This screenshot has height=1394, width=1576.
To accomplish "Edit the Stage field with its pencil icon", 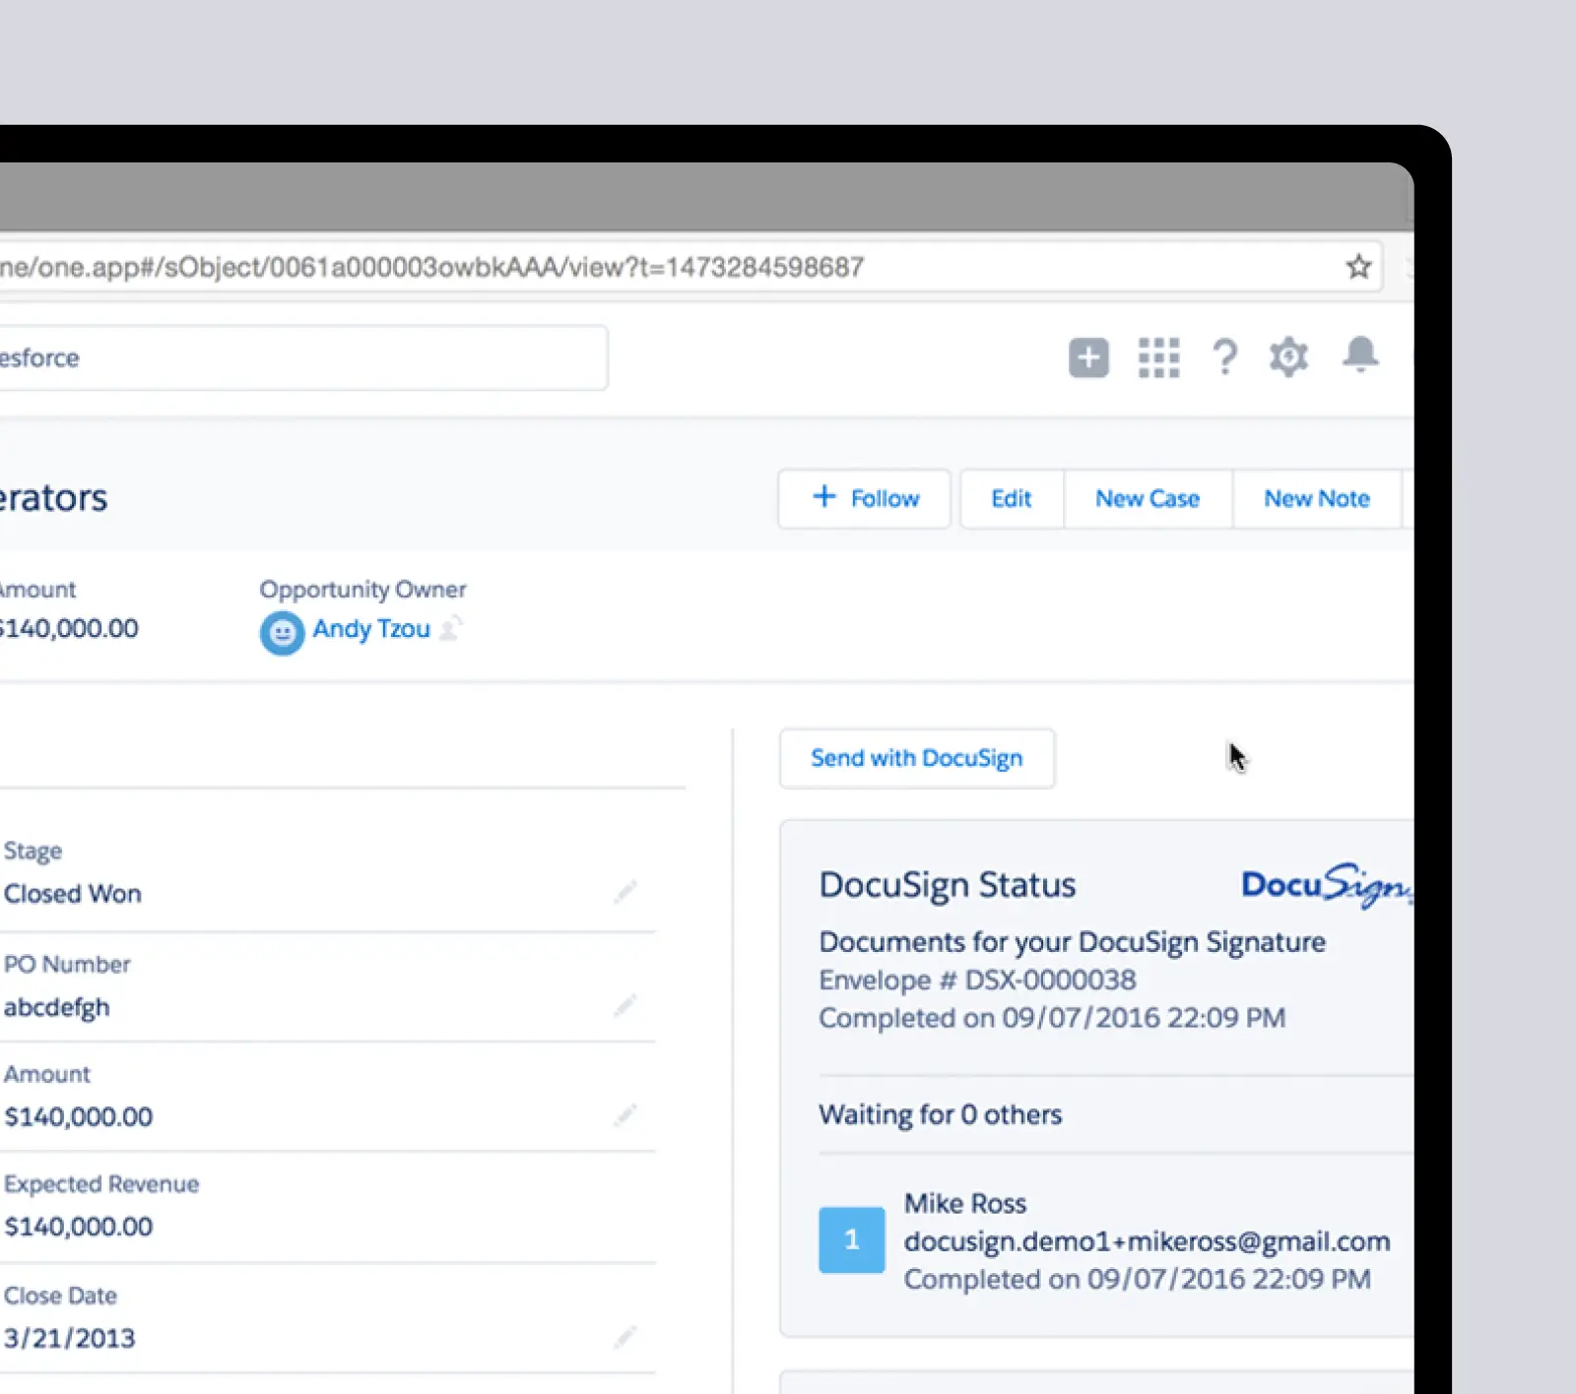I will pos(624,892).
